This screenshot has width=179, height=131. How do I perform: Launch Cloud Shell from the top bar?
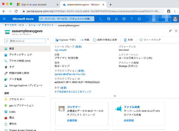pos(101,19)
